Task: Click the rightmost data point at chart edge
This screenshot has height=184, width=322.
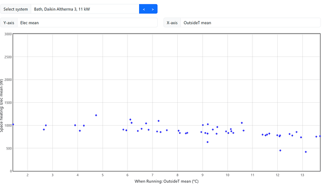Action: pos(320,136)
